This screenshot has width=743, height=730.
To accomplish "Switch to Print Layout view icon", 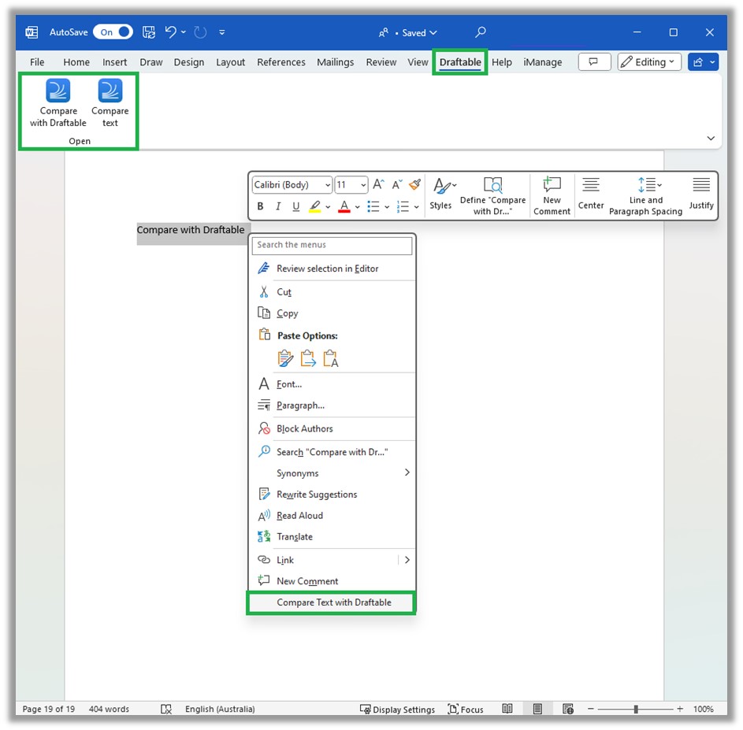I will [x=537, y=710].
